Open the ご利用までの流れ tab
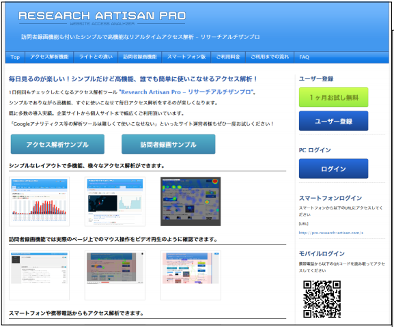The width and height of the screenshot is (394, 327). [x=270, y=57]
